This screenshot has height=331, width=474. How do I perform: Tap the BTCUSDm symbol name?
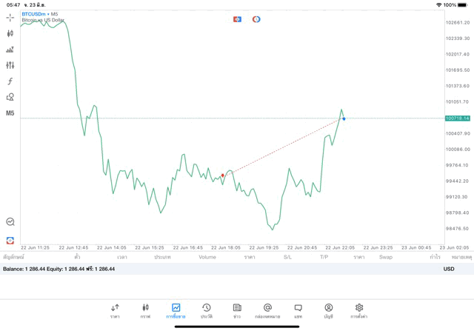(33, 14)
